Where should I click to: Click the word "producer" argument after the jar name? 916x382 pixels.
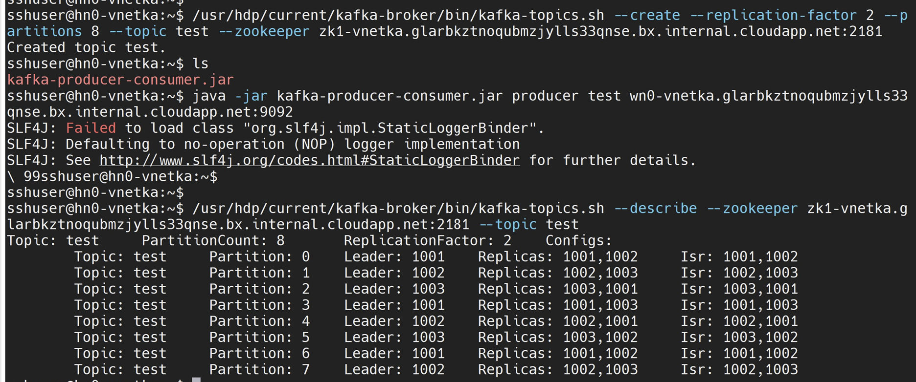point(545,96)
